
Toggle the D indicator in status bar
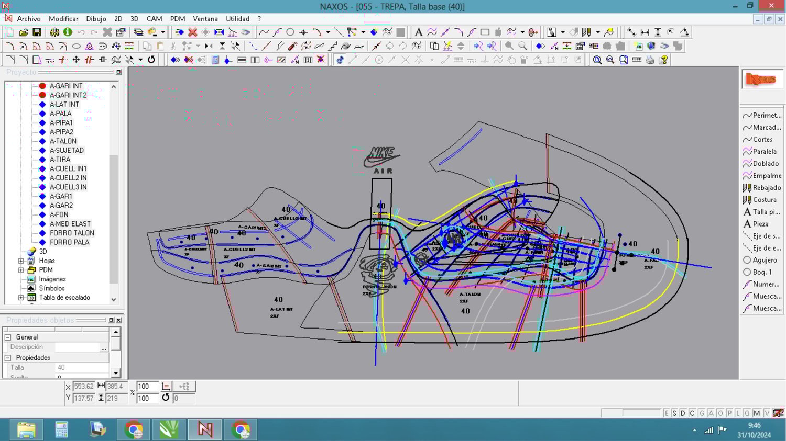click(x=683, y=413)
